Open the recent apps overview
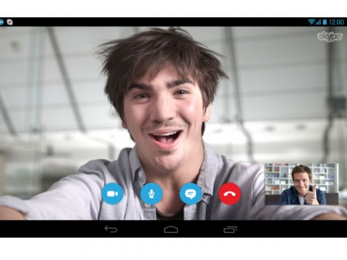 (x=230, y=229)
